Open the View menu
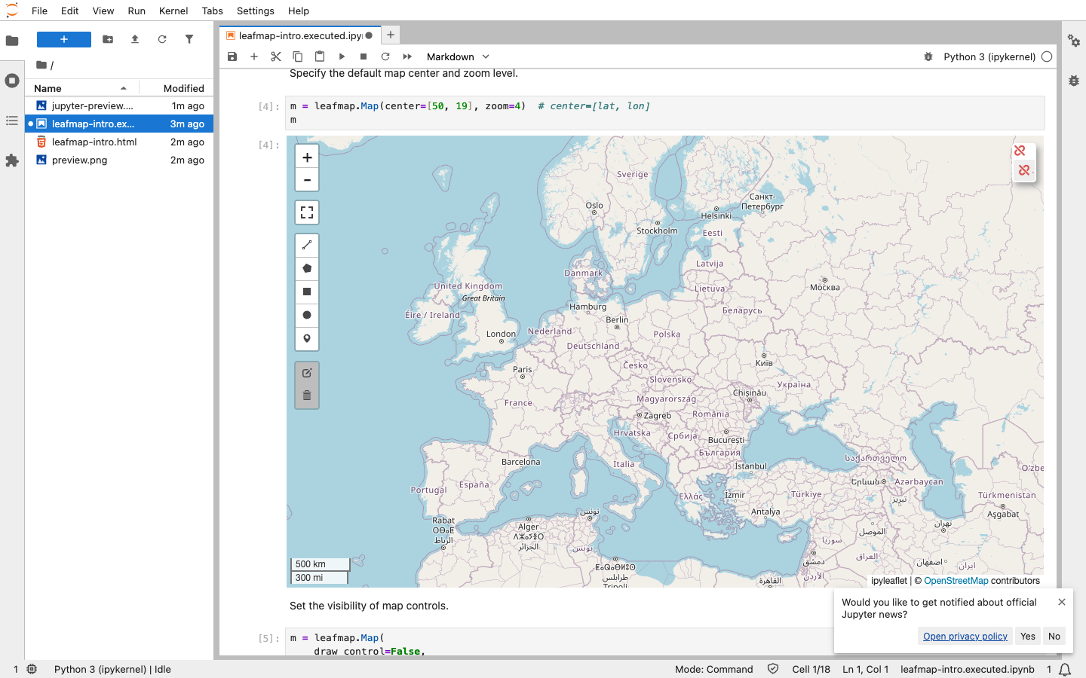 pyautogui.click(x=103, y=11)
